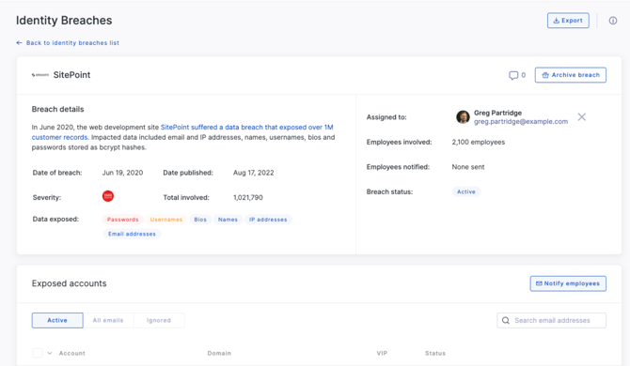Image resolution: width=630 pixels, height=366 pixels.
Task: Open the comments bubble icon
Action: click(513, 75)
